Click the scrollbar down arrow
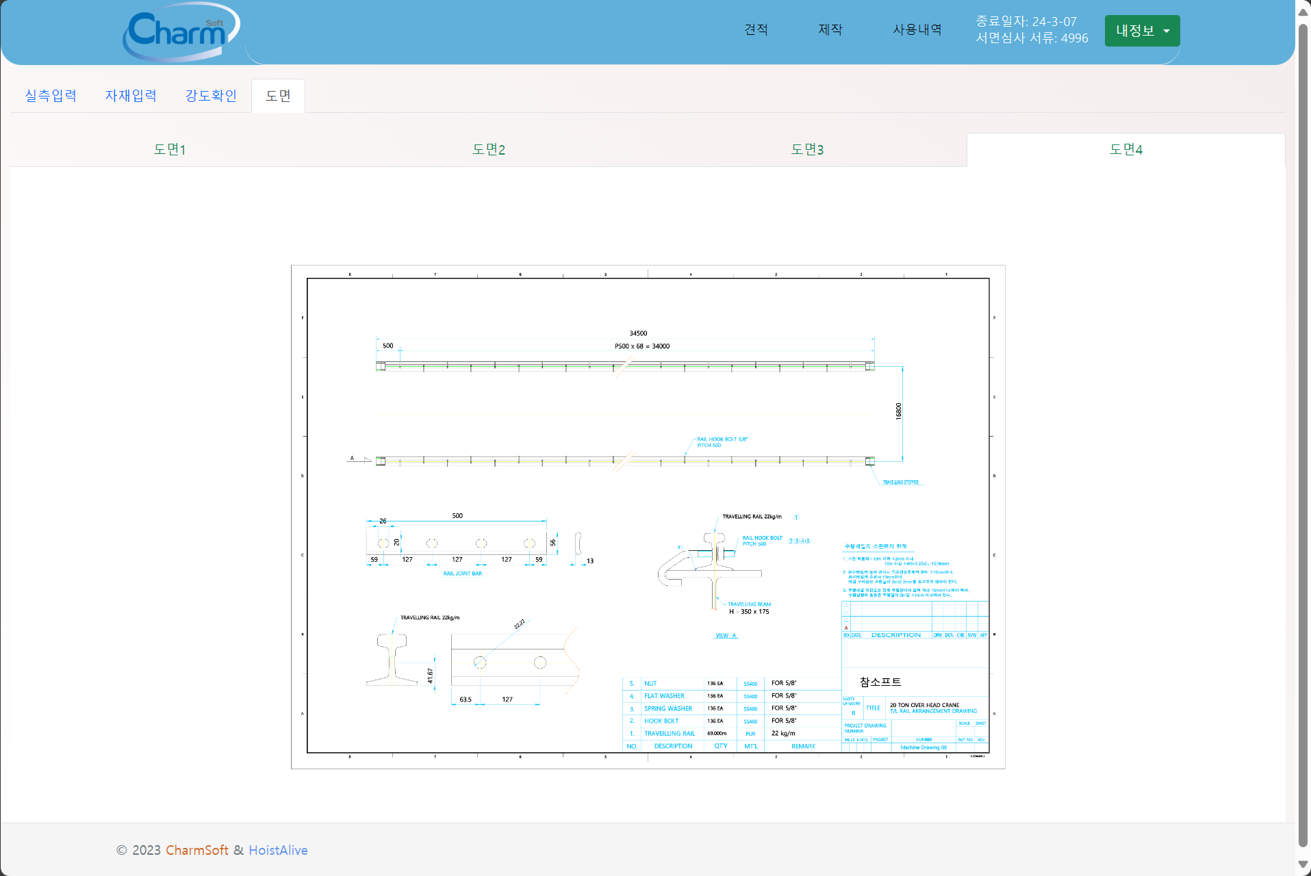 (1303, 865)
